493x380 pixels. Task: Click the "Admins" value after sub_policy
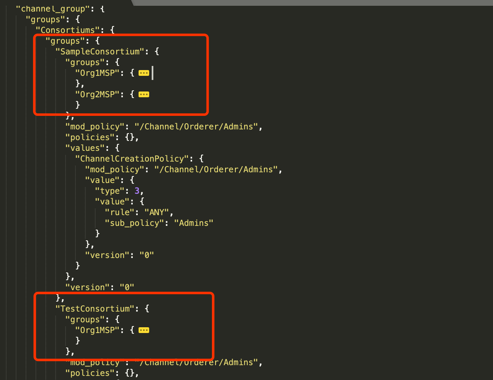(x=194, y=223)
